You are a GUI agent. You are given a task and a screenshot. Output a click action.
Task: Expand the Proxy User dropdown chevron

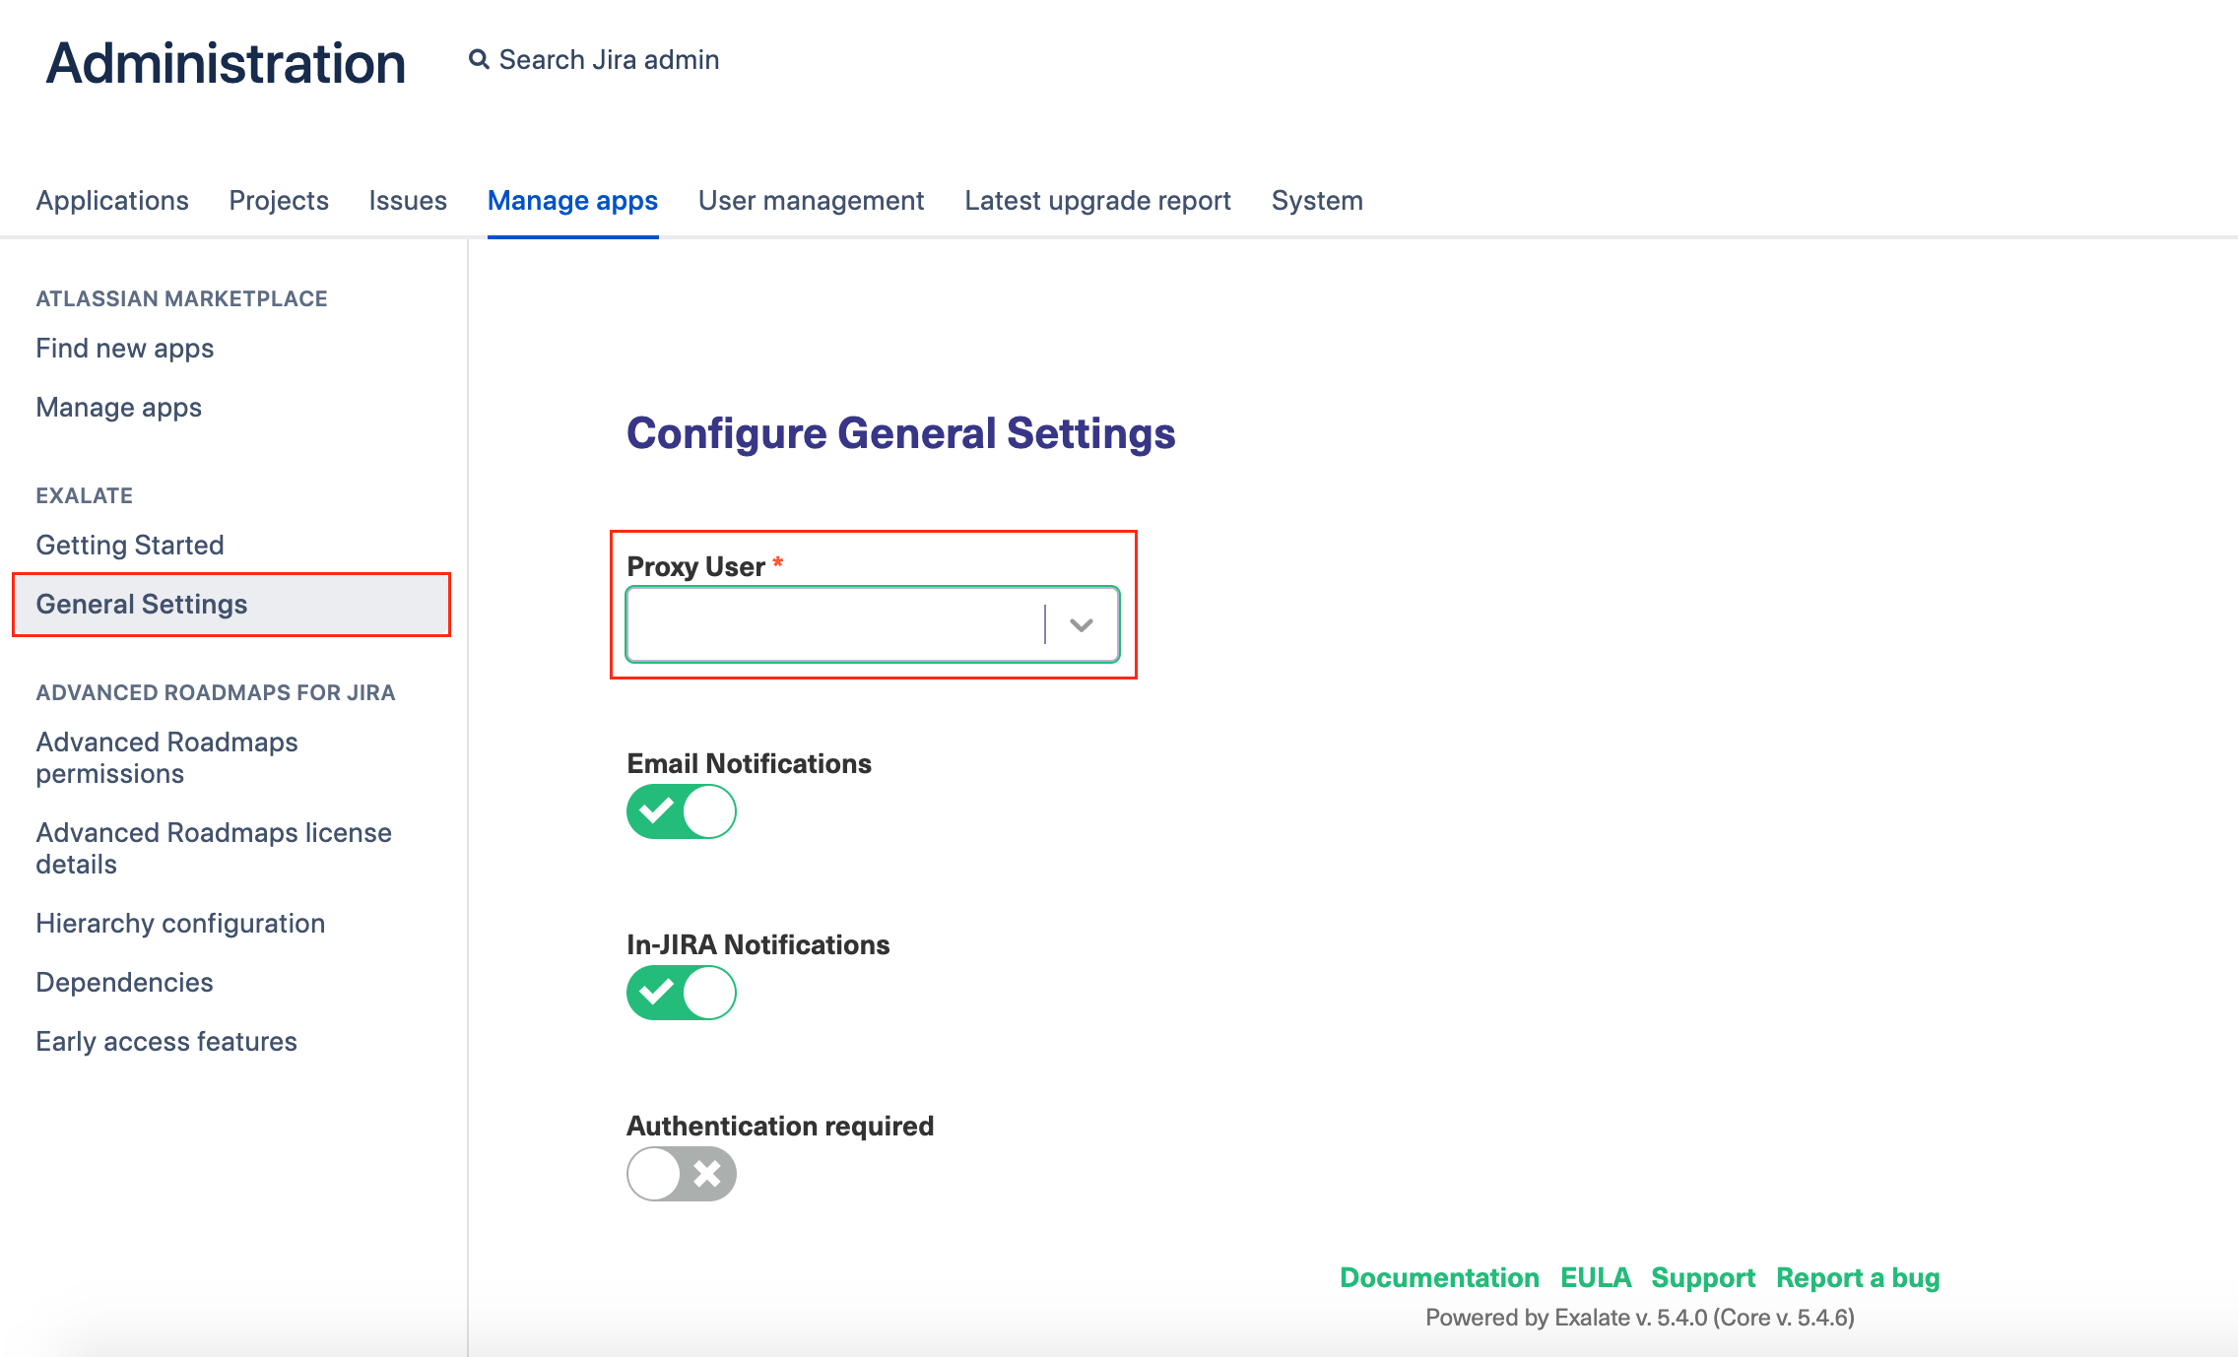[1082, 625]
